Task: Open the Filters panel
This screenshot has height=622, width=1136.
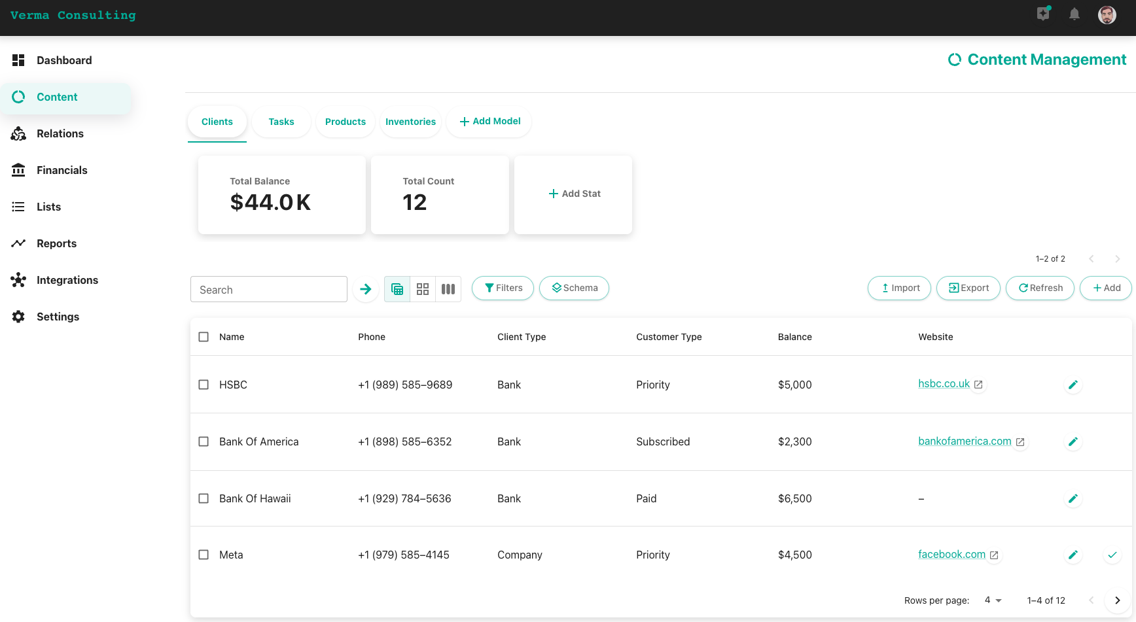Action: click(503, 288)
